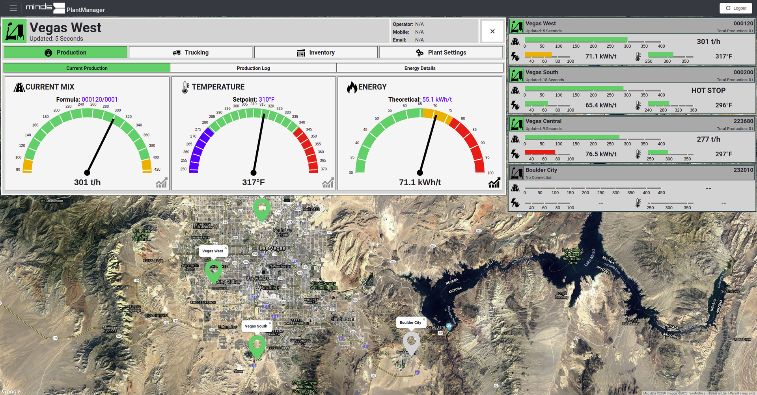Click the Vegas West green map pin
Viewport: 757px width, 395px height.
214,272
